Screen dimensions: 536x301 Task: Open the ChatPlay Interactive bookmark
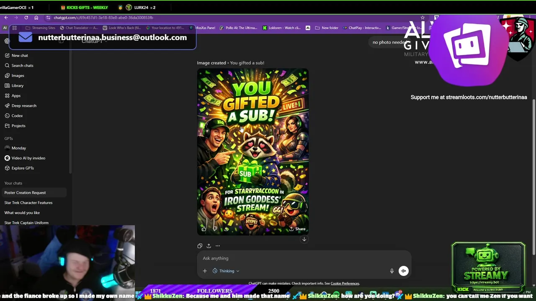click(x=362, y=28)
